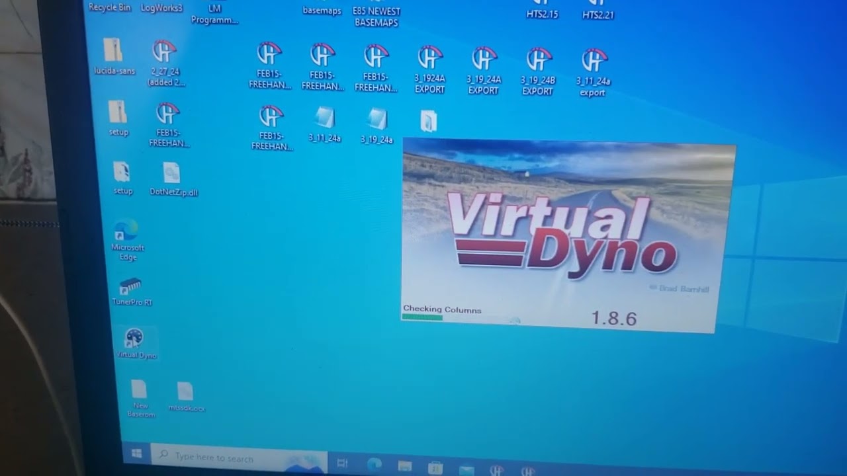The image size is (847, 476).
Task: Click the LogWorks3 label
Action: [x=161, y=8]
